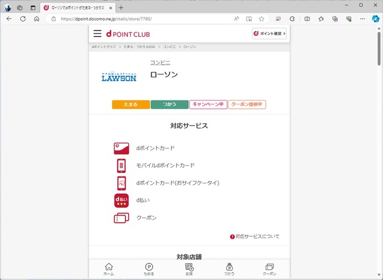Click the ポイント確認 button
Screen dimensions: 383x280
[269, 34]
